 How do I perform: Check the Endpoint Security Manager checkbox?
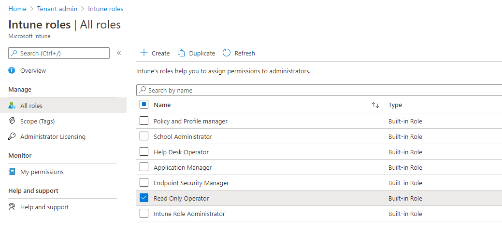pos(144,182)
